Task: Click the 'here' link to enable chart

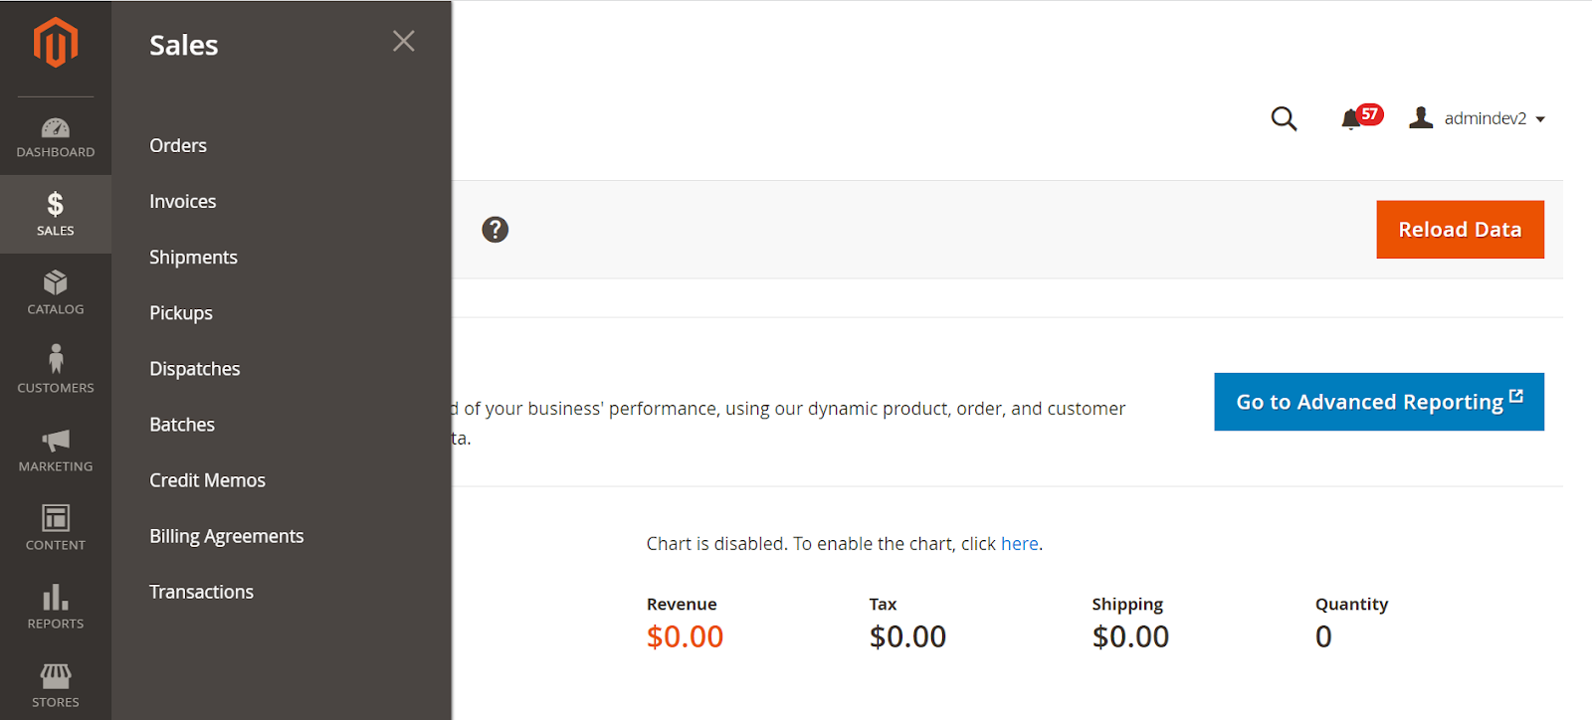Action: coord(1019,544)
